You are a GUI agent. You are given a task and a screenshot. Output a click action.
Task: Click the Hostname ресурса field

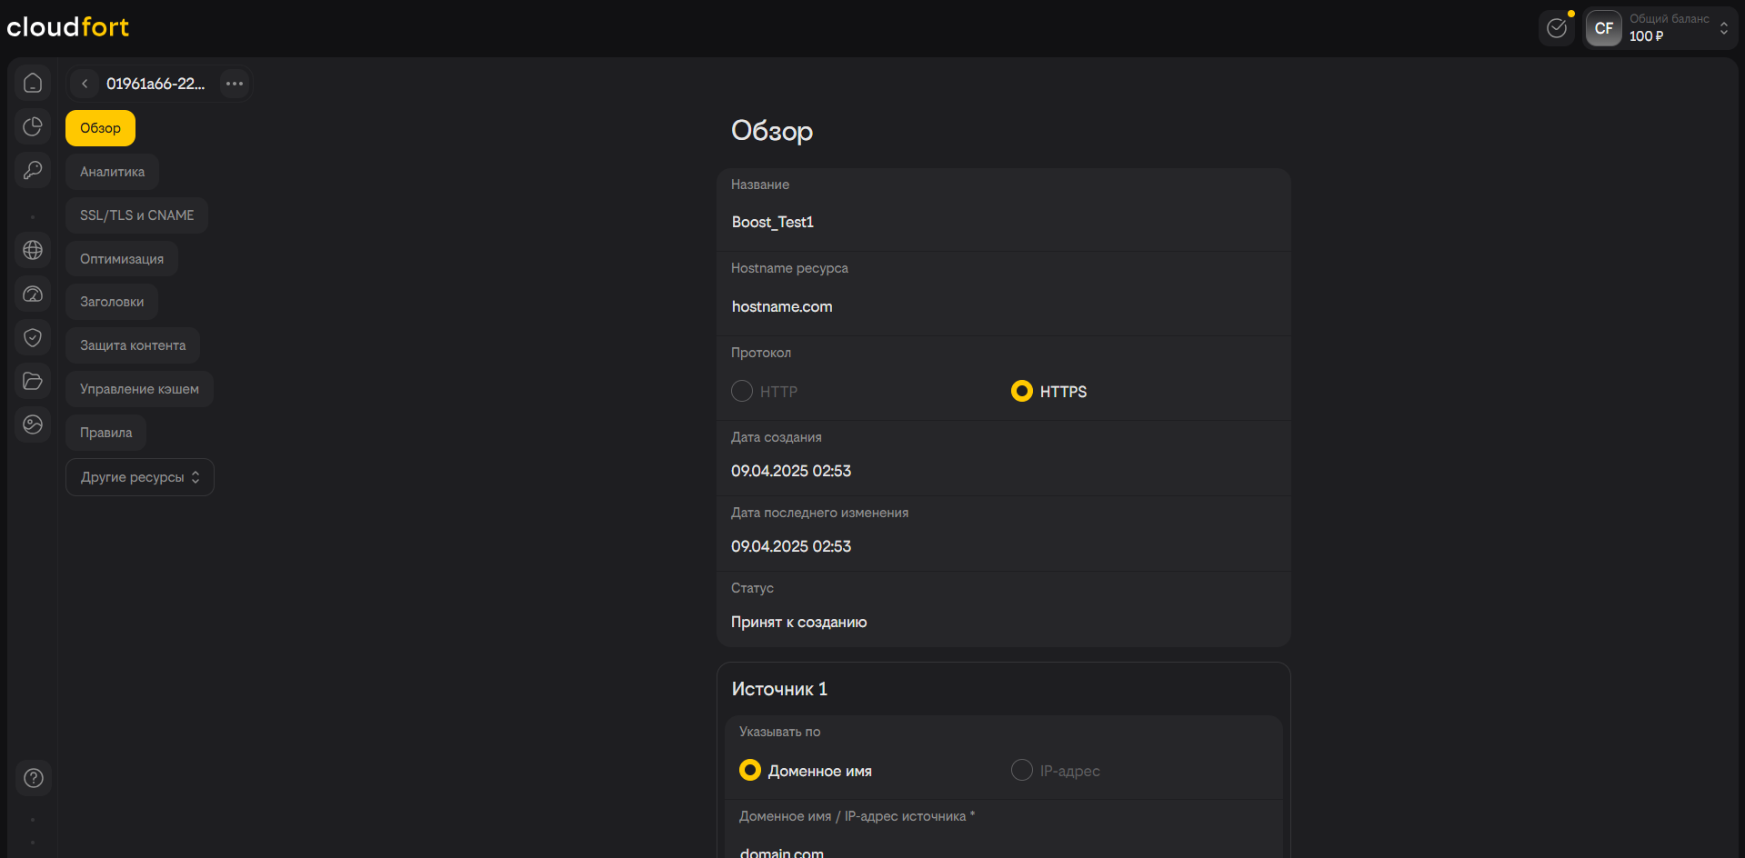pyautogui.click(x=1003, y=306)
